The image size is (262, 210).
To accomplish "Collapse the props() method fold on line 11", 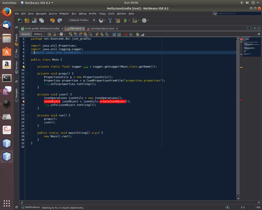I will coord(28,73).
